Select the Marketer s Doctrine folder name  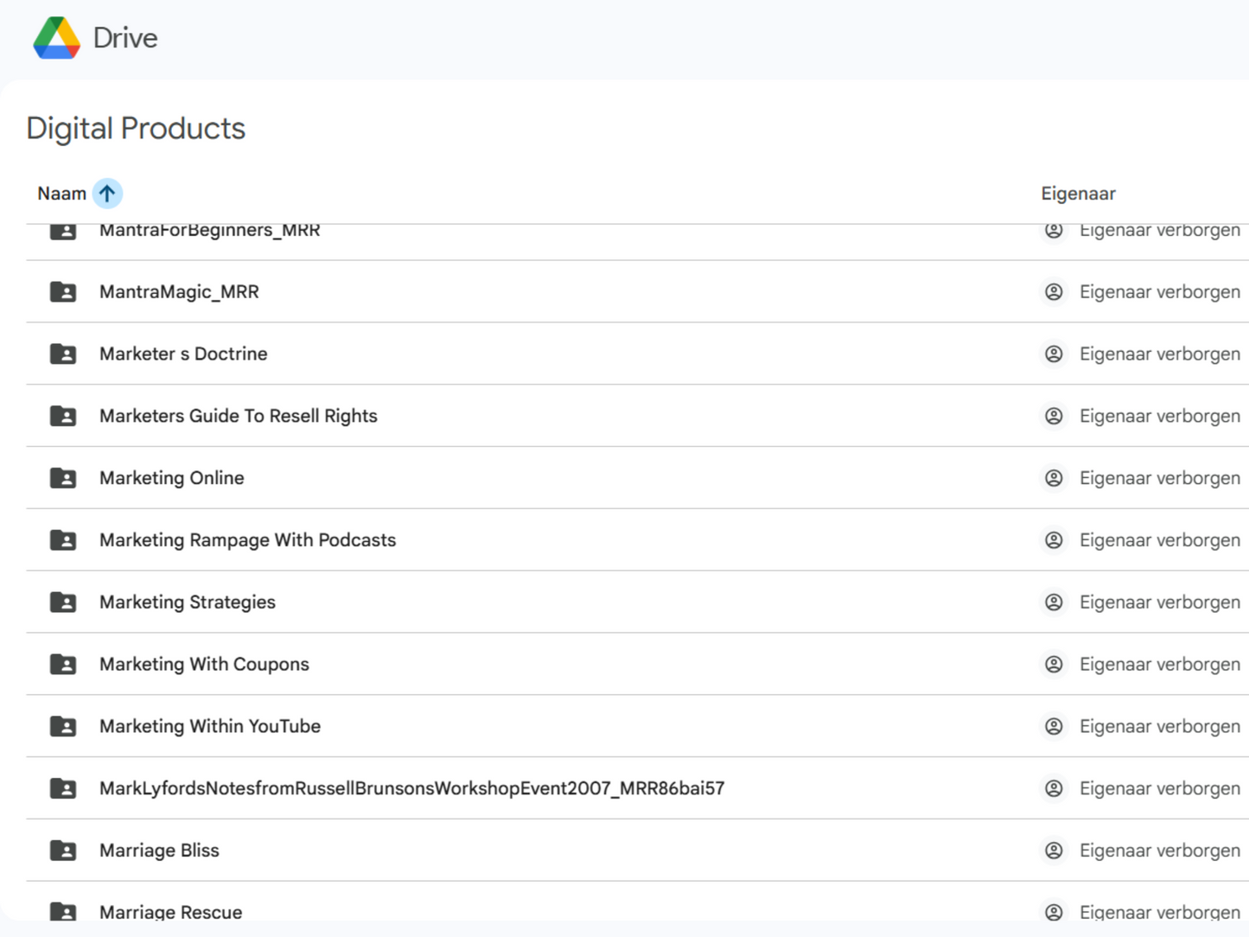pyautogui.click(x=183, y=354)
